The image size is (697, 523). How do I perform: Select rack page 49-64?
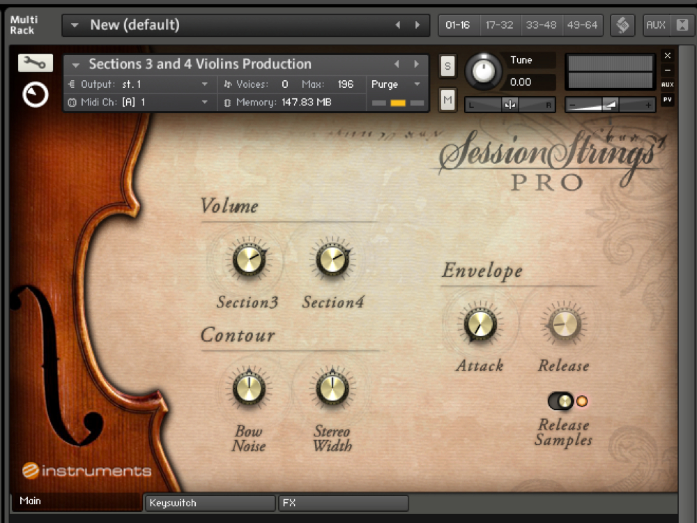pos(582,25)
